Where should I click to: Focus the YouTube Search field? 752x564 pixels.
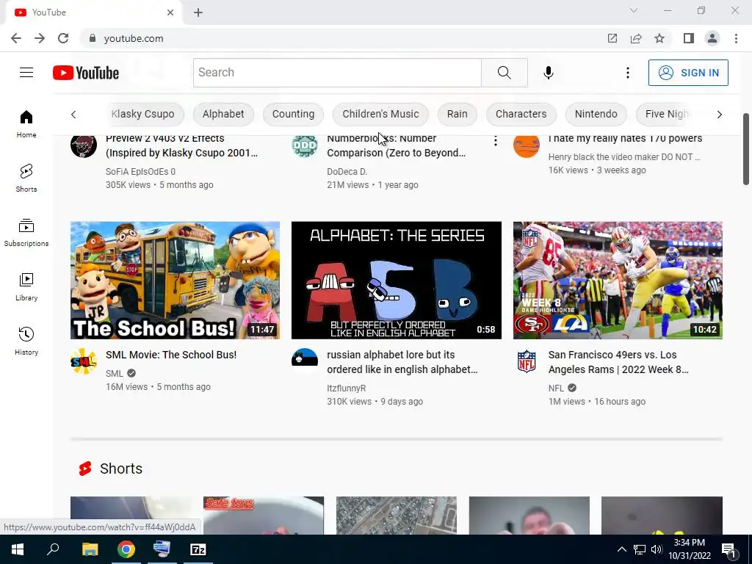(x=337, y=73)
